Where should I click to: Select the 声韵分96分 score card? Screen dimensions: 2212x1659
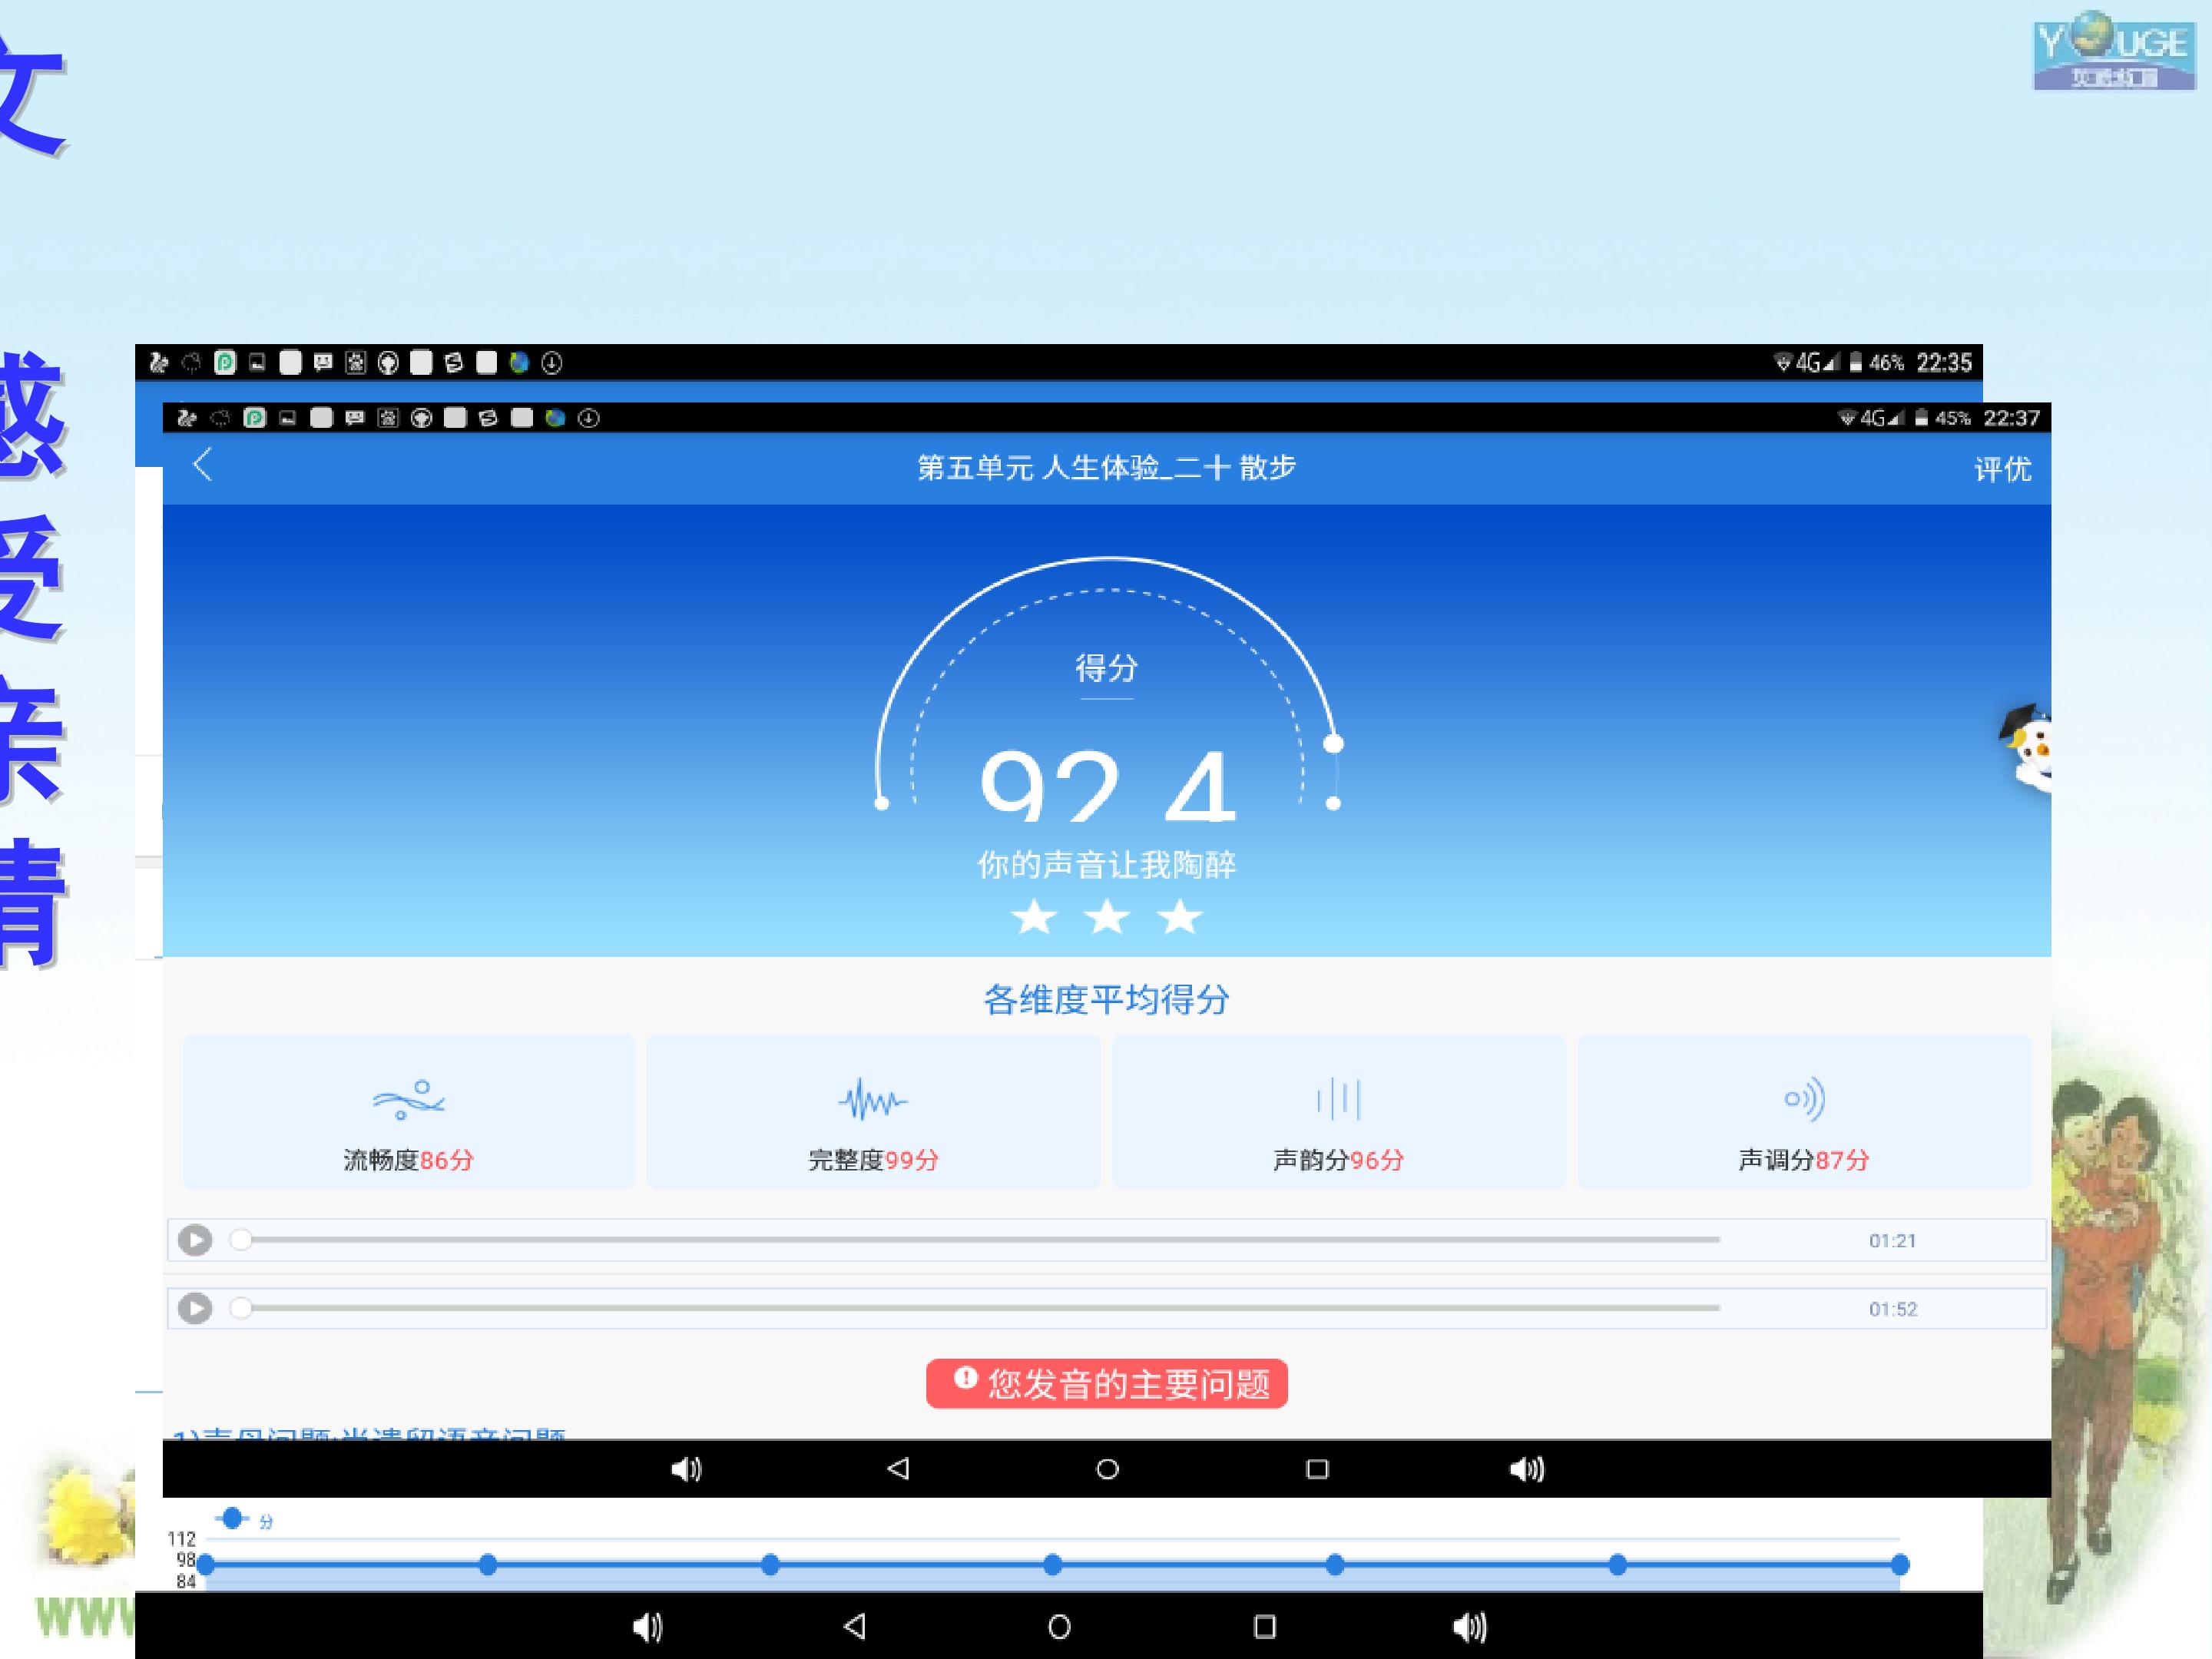[1339, 1112]
